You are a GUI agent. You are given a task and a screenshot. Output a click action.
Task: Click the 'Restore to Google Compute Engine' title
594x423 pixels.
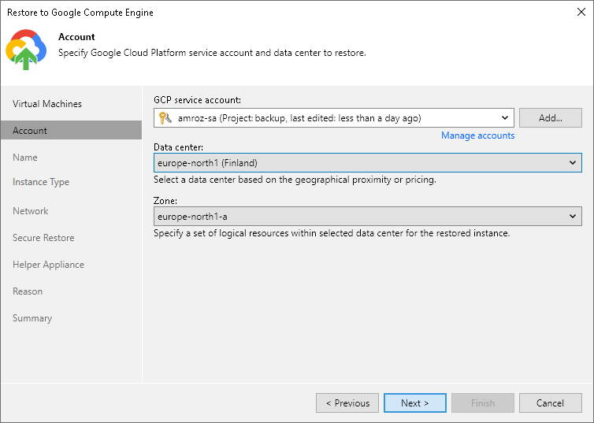pyautogui.click(x=80, y=13)
